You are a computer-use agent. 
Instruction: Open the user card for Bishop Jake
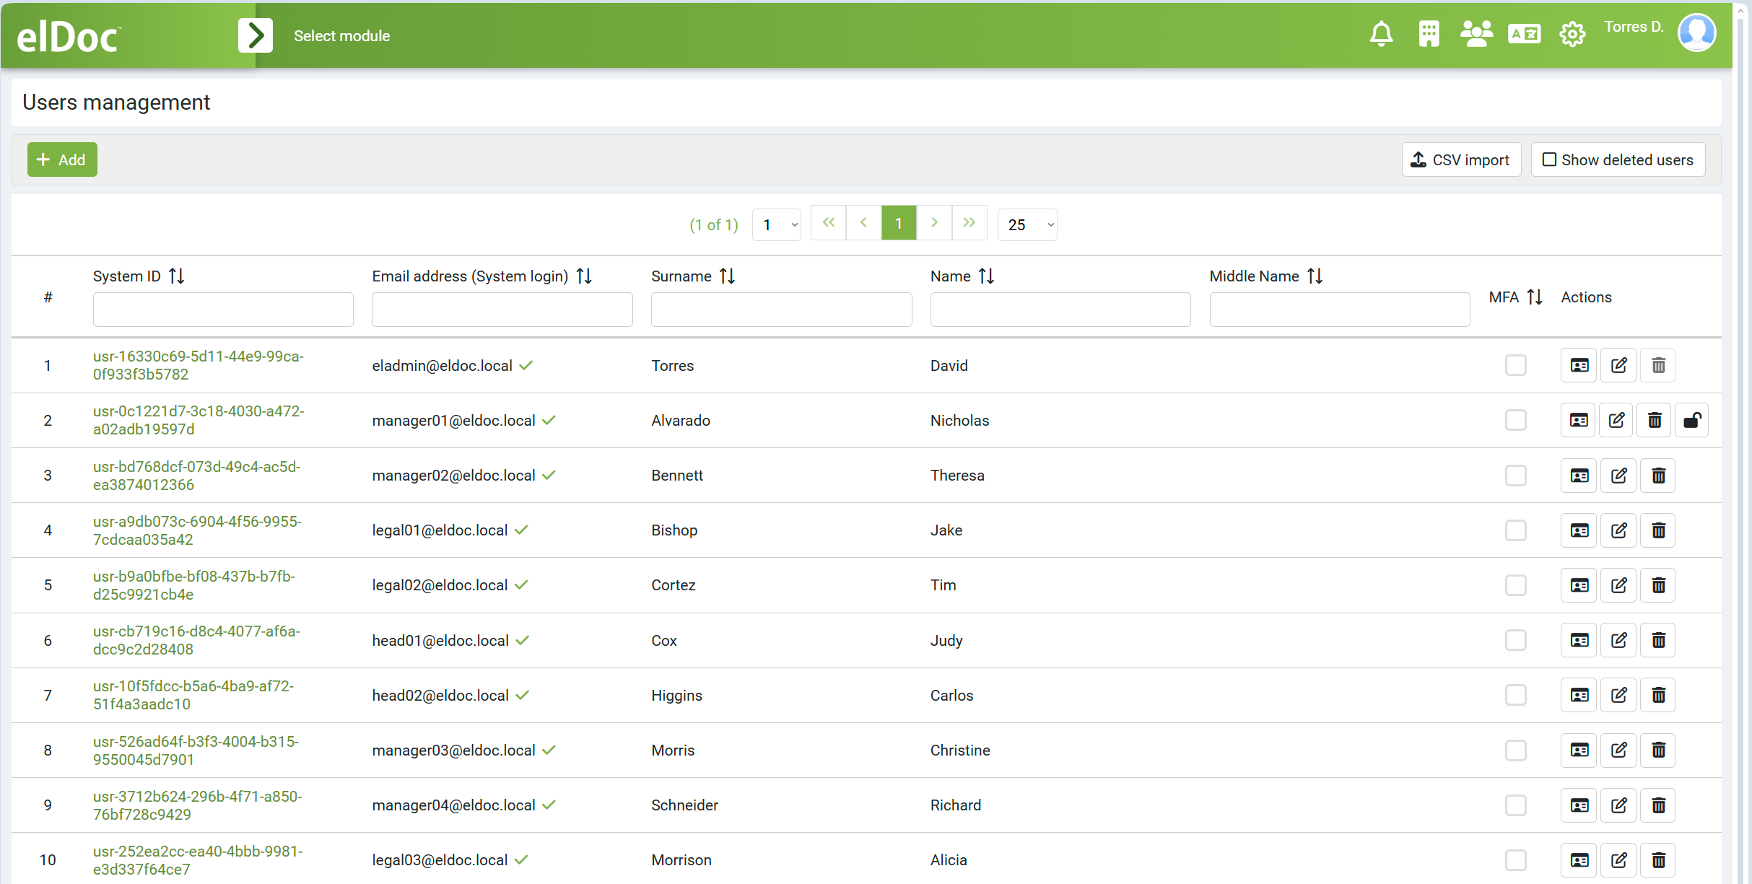pyautogui.click(x=1579, y=530)
